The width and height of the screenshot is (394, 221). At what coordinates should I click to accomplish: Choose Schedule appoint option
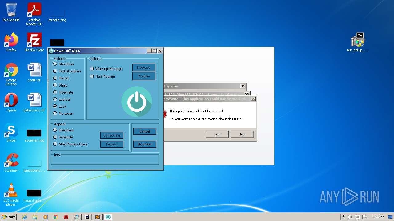[x=63, y=137]
